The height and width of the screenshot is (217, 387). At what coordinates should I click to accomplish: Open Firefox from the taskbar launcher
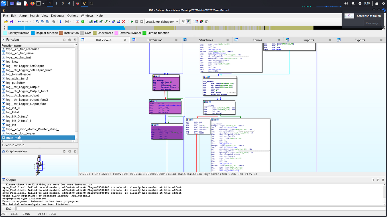coord(32,3)
